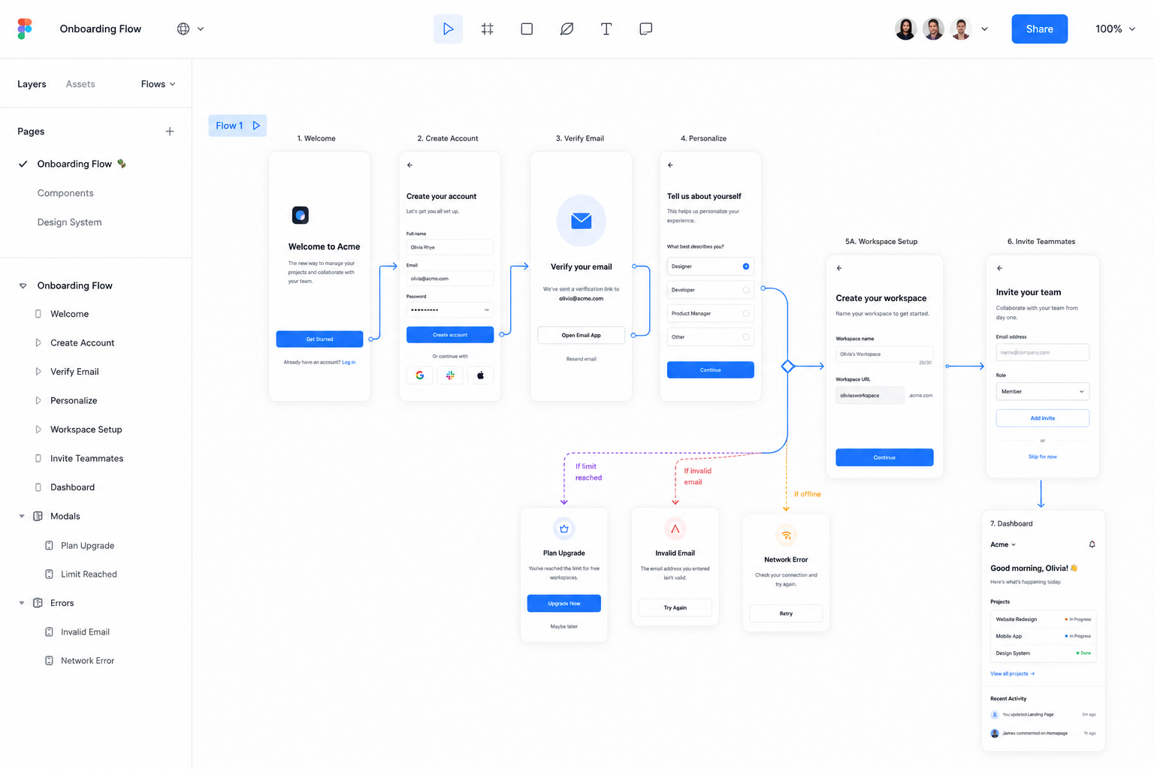Click the crown icon in Plan Upgrade

(564, 529)
